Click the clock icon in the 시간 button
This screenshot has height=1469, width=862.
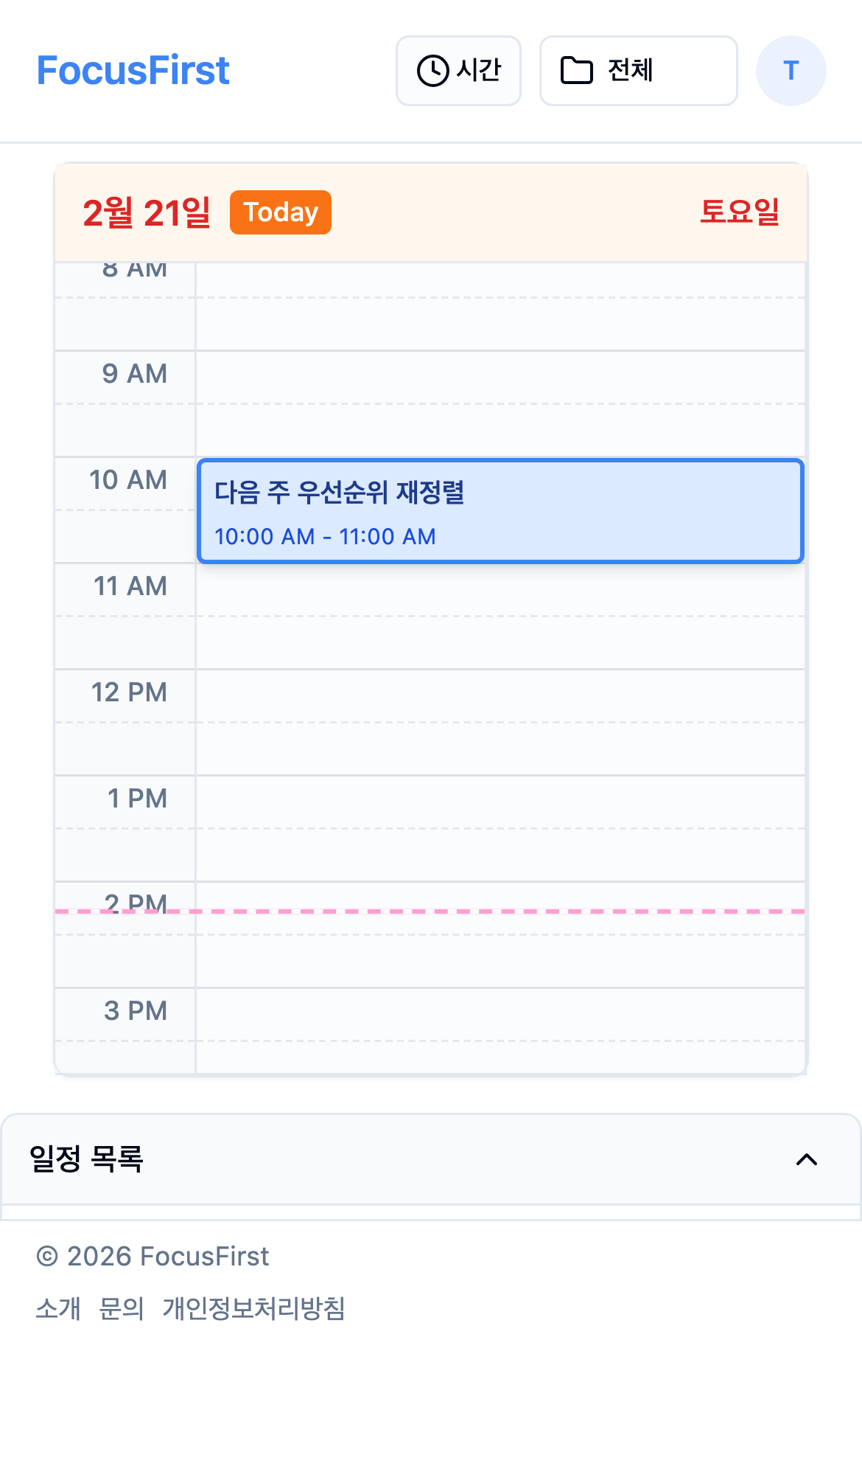pos(432,70)
